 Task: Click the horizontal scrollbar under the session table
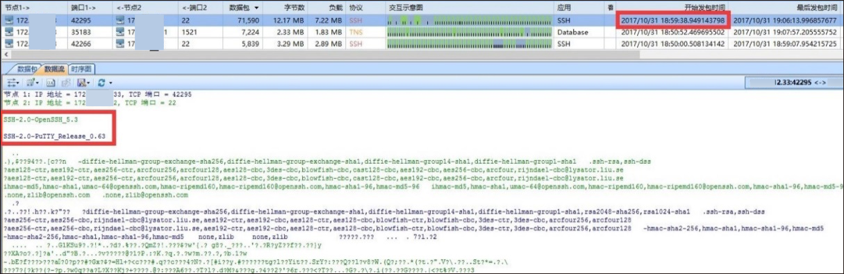tap(422, 54)
